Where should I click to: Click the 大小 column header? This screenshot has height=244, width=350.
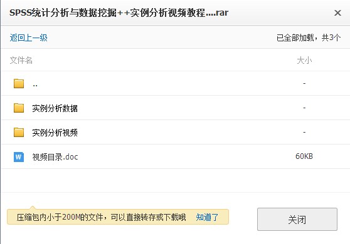point(304,60)
